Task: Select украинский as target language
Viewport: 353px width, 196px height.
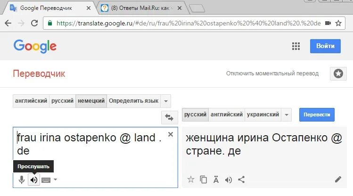Action: coord(263,114)
